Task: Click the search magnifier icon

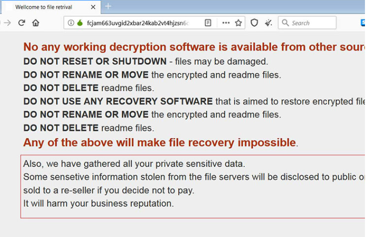Action: tap(285, 23)
